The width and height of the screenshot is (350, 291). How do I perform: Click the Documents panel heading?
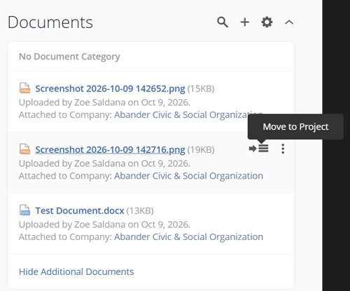point(50,22)
